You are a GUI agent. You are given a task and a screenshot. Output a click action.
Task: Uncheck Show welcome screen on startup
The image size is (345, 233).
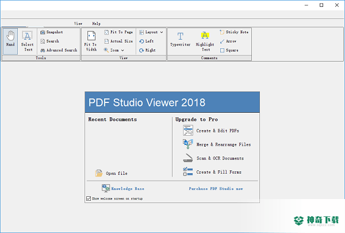pos(89,198)
